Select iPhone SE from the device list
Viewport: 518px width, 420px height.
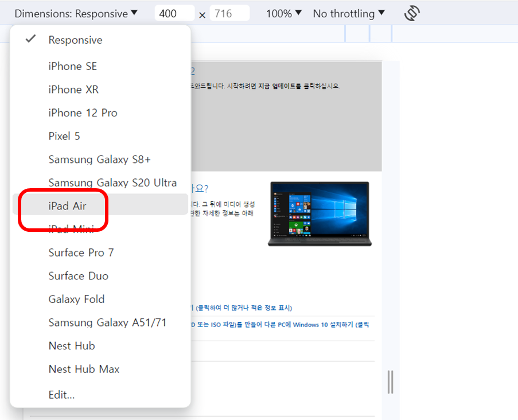coord(100,66)
